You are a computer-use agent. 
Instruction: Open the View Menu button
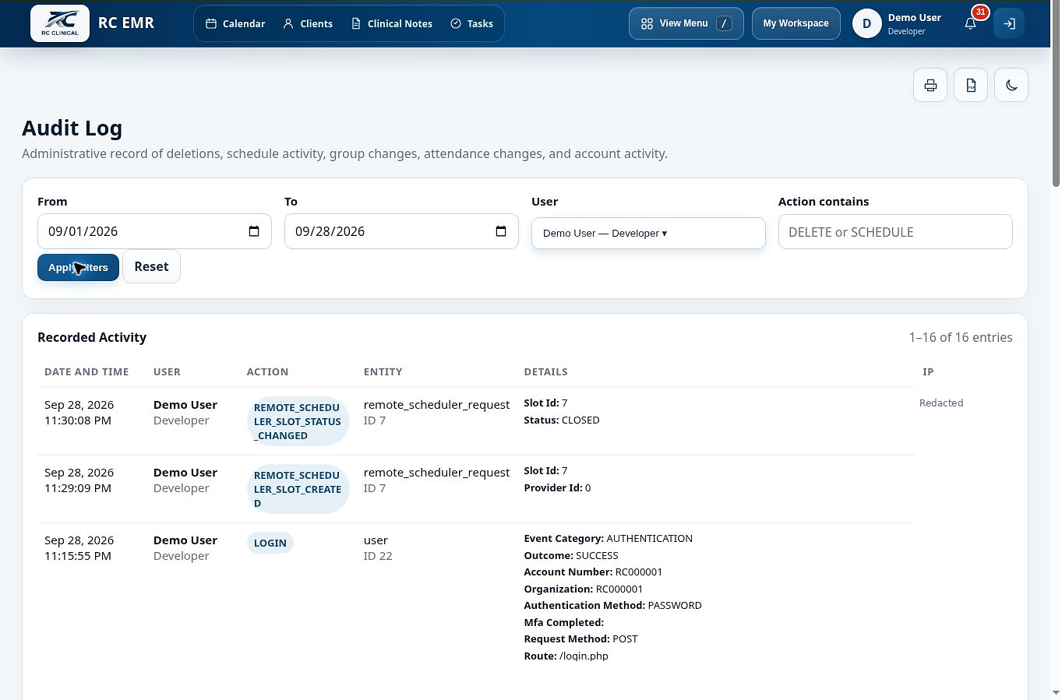coord(686,23)
